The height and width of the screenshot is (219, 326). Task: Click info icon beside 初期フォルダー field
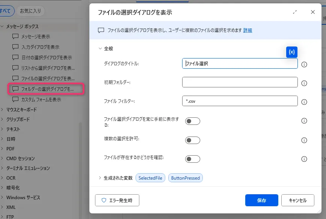click(304, 83)
